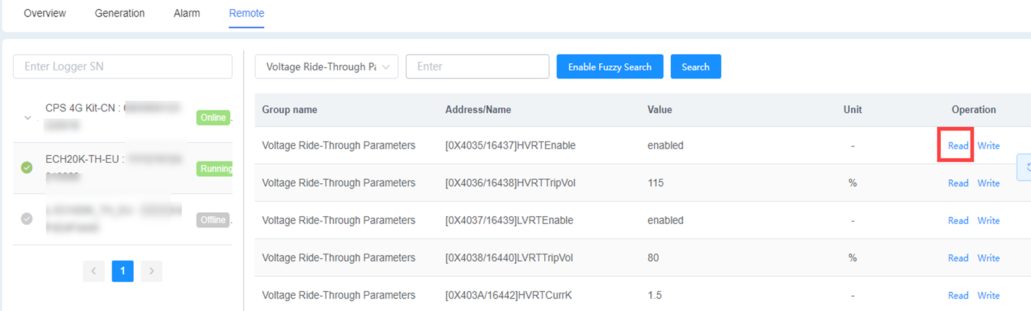
Task: Click the value 80 for LVRTTripVol
Action: point(654,258)
